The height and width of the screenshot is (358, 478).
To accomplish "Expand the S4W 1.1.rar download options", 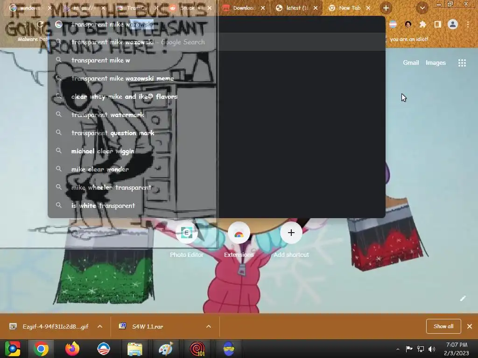I will (209, 326).
